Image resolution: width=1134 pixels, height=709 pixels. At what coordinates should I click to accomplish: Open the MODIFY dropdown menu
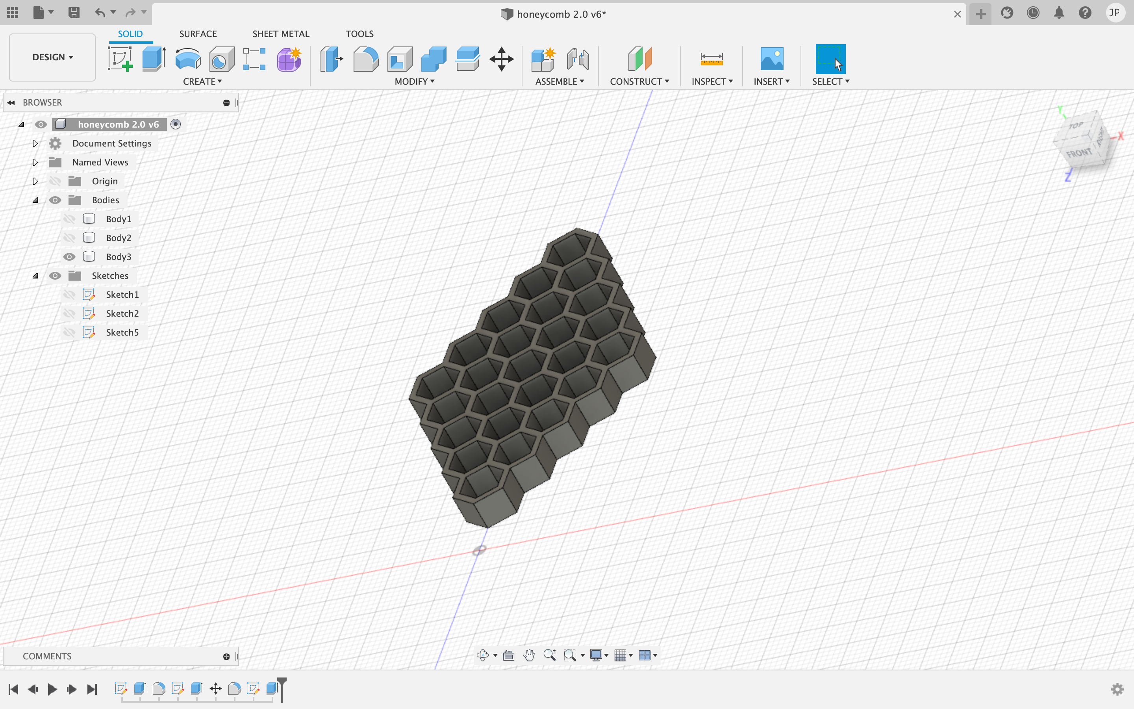415,82
